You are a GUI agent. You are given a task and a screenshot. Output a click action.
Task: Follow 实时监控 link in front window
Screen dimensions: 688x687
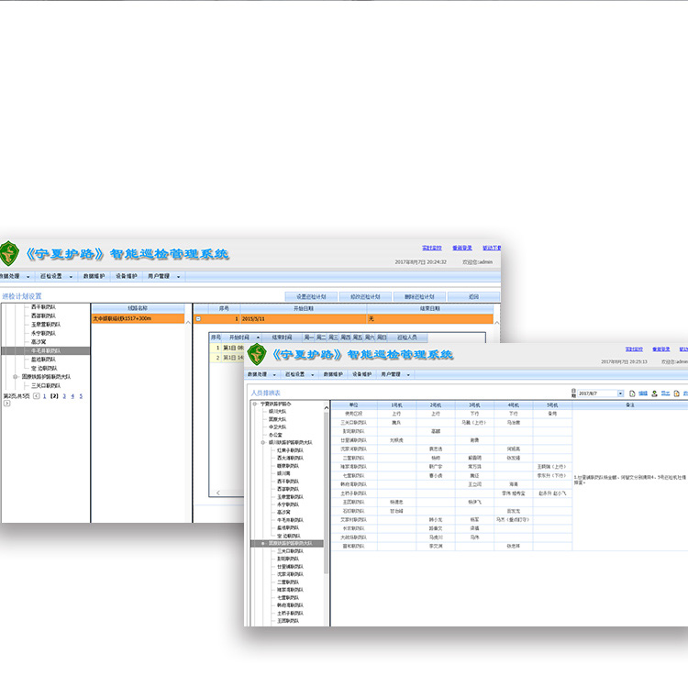click(634, 349)
